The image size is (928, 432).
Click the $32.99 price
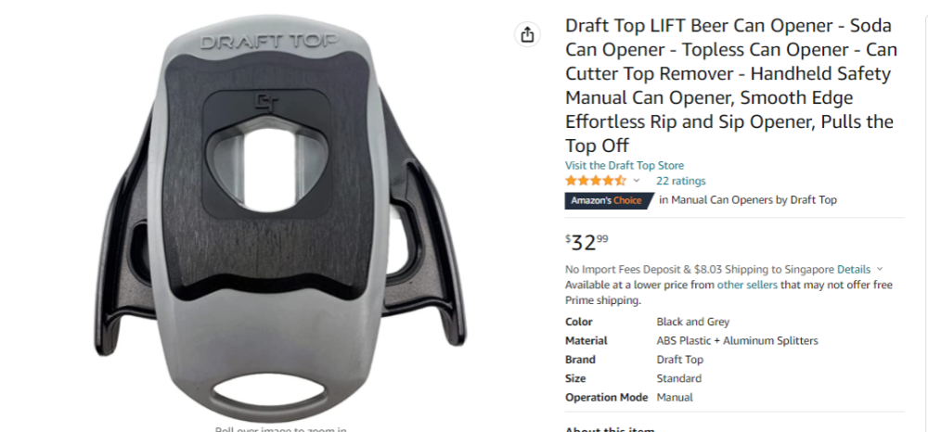586,242
